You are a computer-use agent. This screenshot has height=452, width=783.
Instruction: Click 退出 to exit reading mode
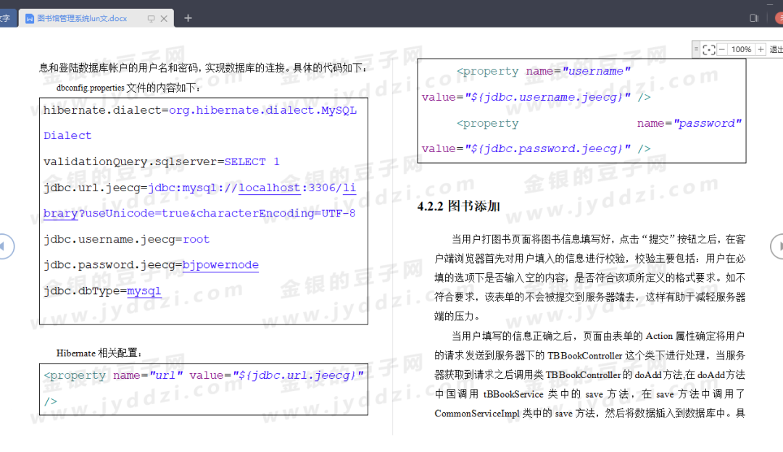point(776,49)
